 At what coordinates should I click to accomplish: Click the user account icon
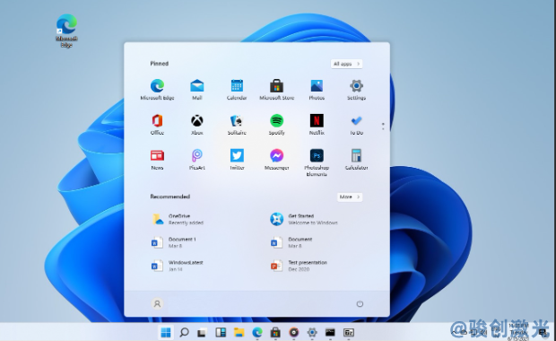[157, 303]
